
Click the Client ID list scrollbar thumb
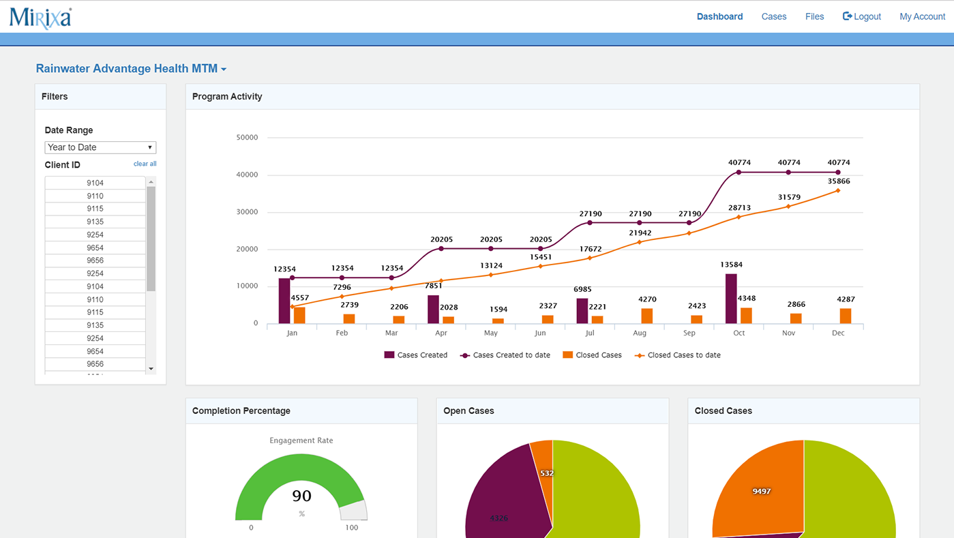(151, 239)
